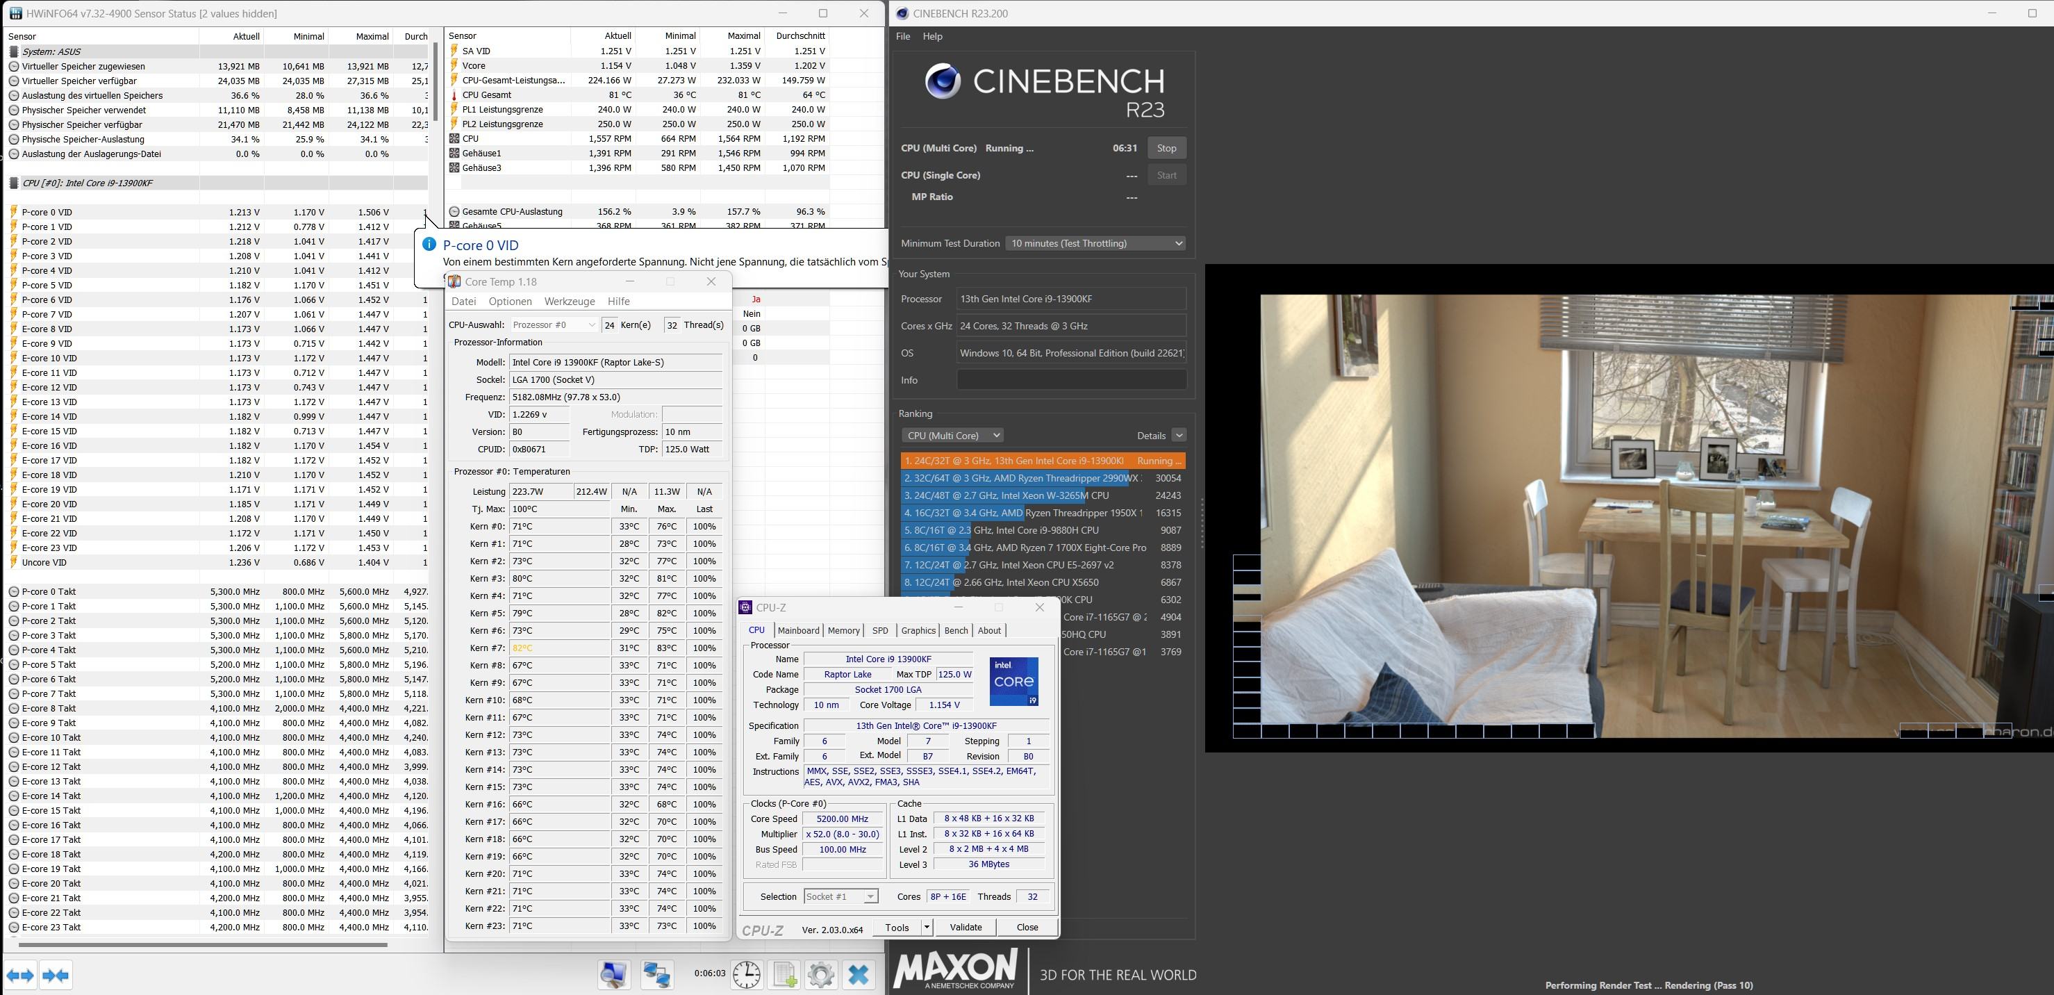Click CPU-Z title bar chip icon
2054x995 pixels.
[745, 607]
